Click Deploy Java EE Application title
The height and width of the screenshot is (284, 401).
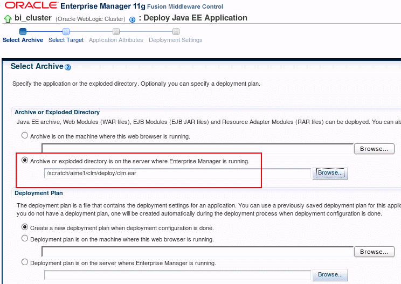196,18
